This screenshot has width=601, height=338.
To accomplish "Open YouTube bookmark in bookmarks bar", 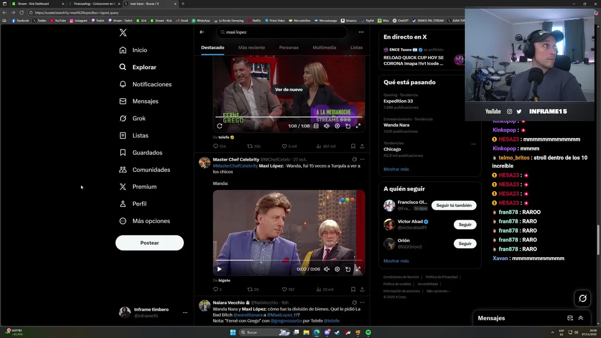I will 58,21.
